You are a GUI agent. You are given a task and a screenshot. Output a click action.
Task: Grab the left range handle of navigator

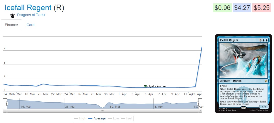[7, 104]
